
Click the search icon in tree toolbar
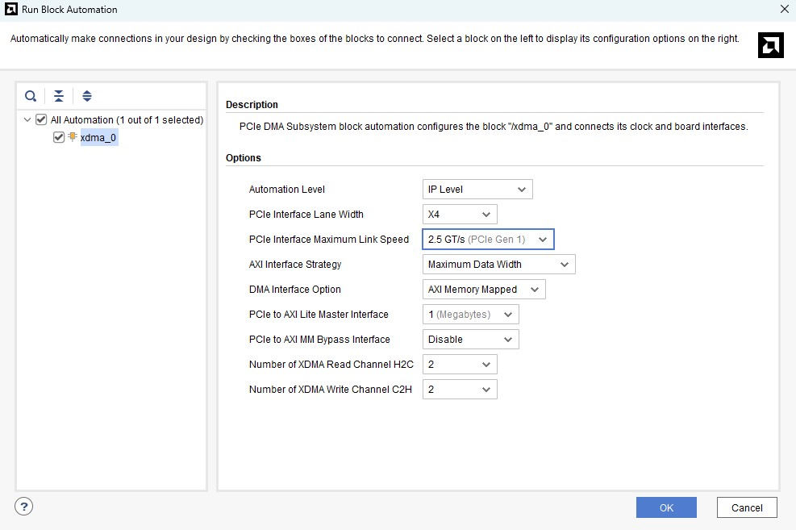click(x=31, y=96)
